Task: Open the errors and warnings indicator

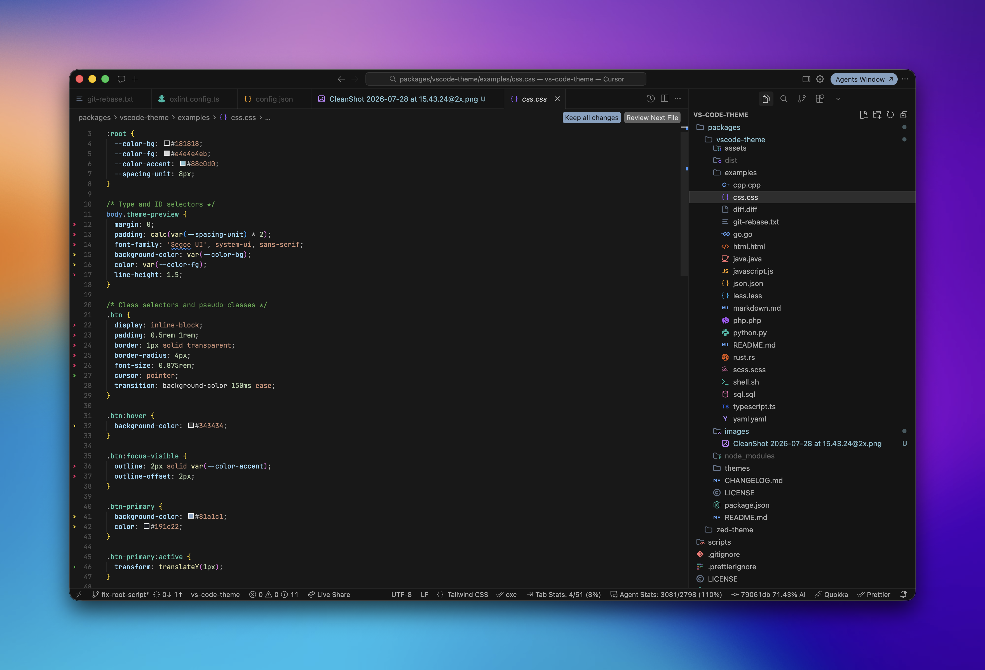Action: [274, 594]
